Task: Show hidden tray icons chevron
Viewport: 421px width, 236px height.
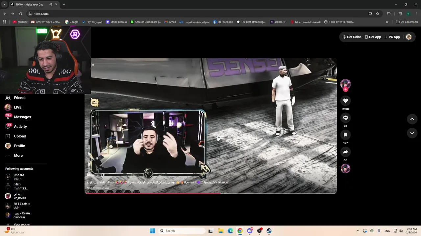Action: click(358, 231)
